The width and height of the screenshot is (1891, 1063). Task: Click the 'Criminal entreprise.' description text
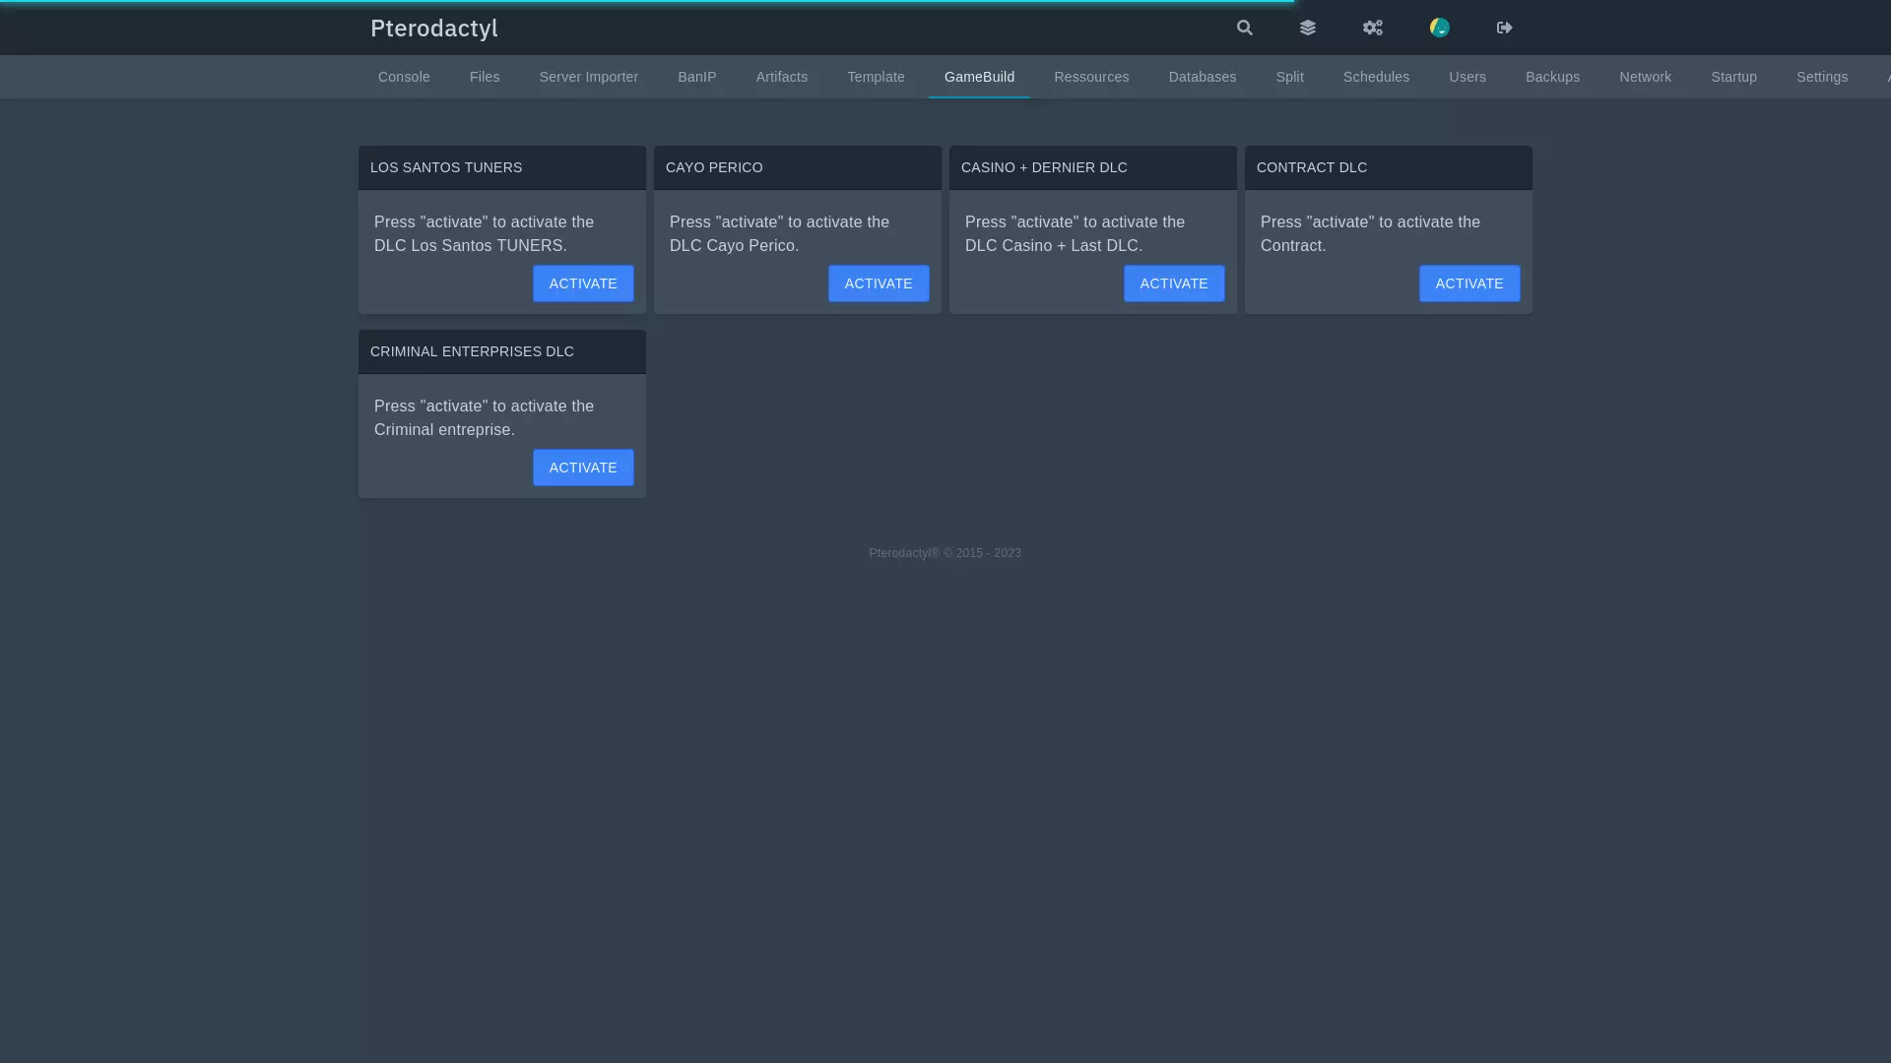tap(444, 430)
